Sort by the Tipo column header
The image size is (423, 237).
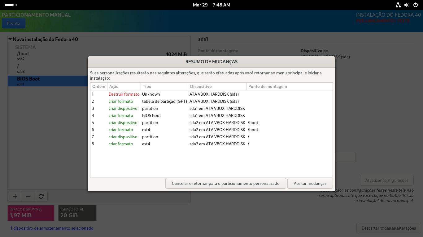pyautogui.click(x=164, y=86)
